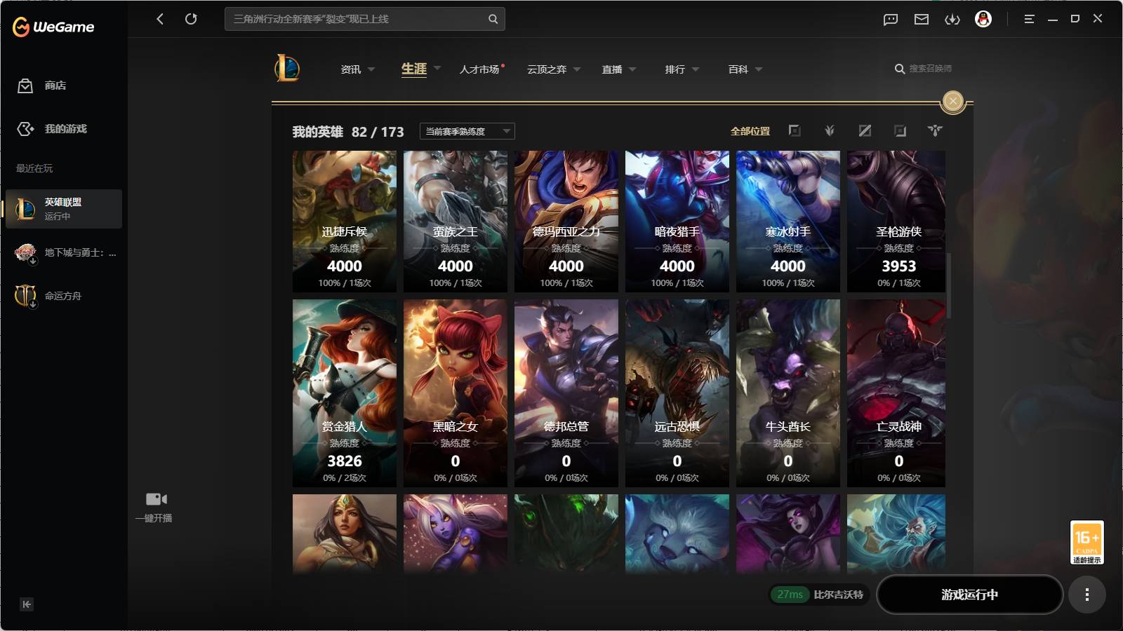Image resolution: width=1123 pixels, height=631 pixels.
Task: Open the download manager icon
Action: pyautogui.click(x=952, y=20)
